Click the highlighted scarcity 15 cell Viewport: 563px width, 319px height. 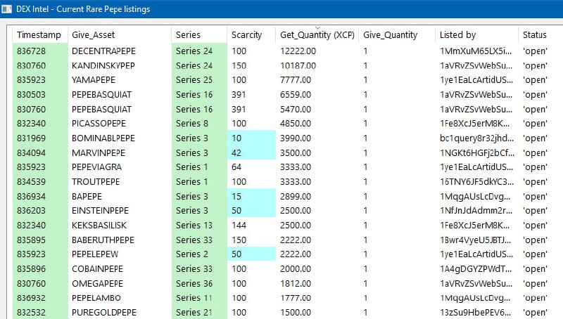tap(251, 196)
